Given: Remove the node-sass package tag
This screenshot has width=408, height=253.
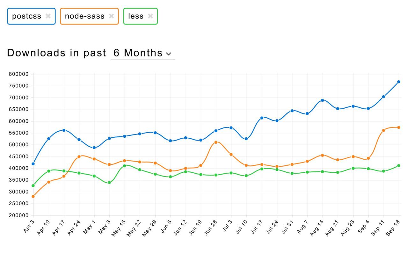Looking at the screenshot, I should (x=111, y=16).
